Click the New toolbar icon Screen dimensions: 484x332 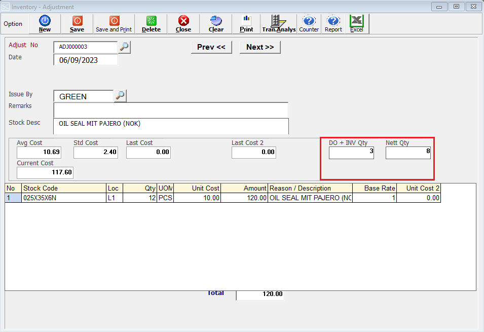point(45,24)
